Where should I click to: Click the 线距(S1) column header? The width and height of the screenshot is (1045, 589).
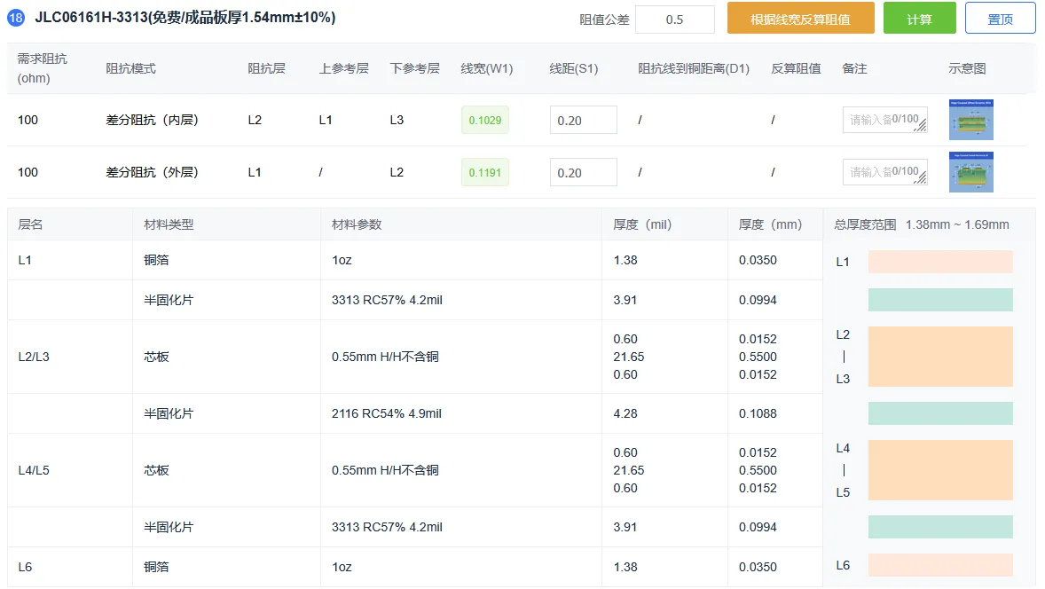(x=573, y=68)
